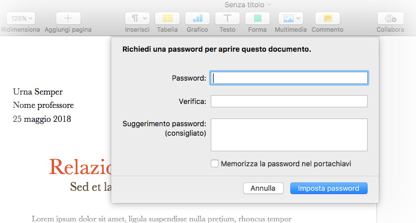This screenshot has width=416, height=223.
Task: Enable Memorizza la password nel portachiavi
Action: (x=215, y=163)
